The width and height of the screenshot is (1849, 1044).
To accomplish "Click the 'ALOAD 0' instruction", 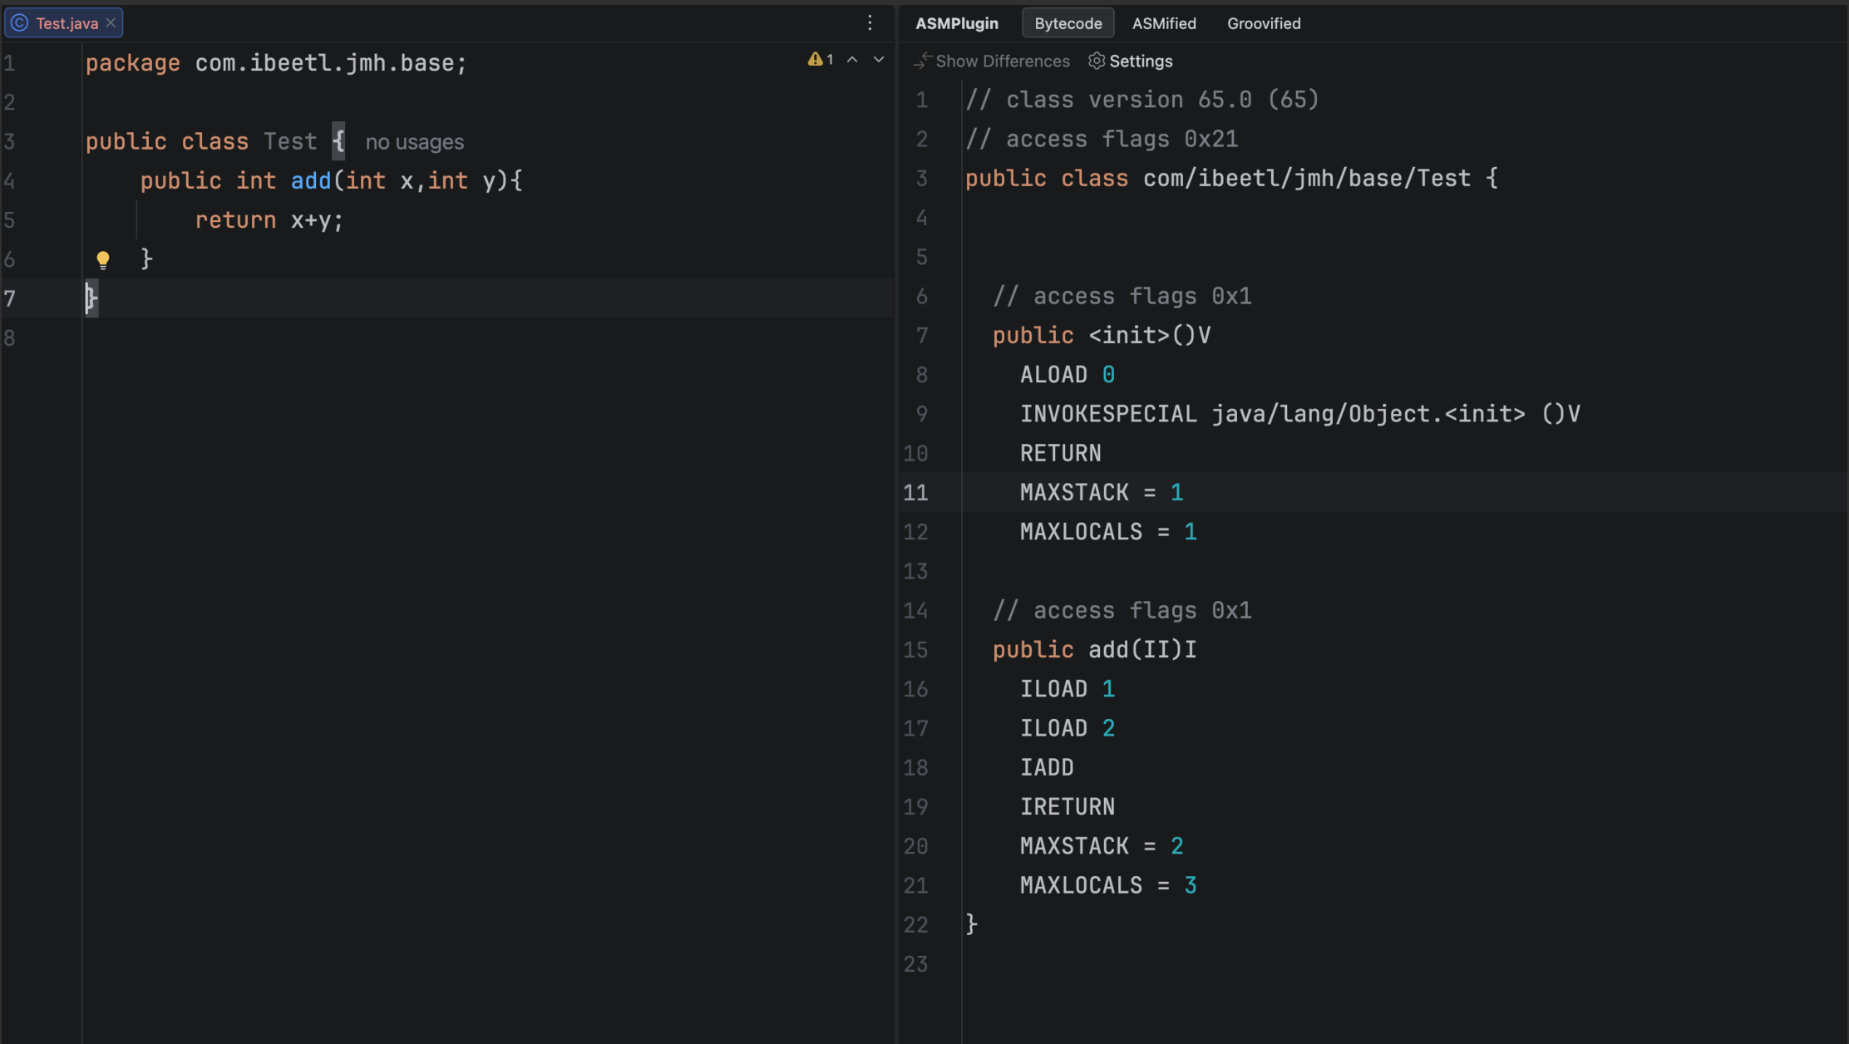I will pyautogui.click(x=1067, y=375).
